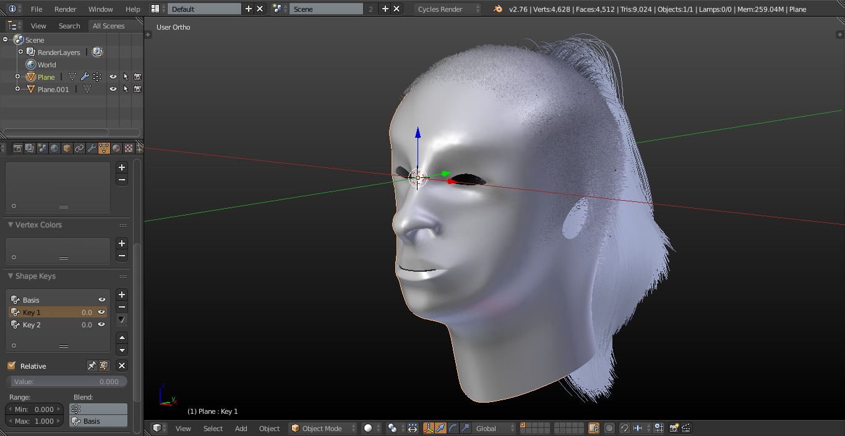Toggle visibility eye of Plane object
The height and width of the screenshot is (436, 845).
tap(113, 77)
